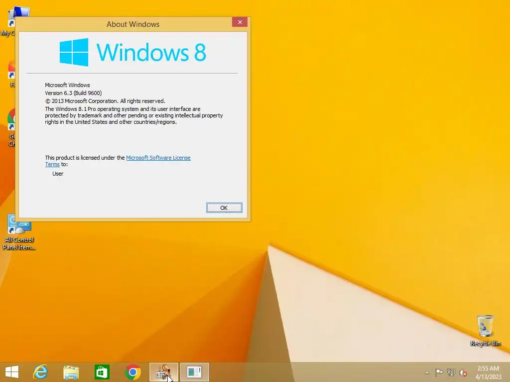Select the Google Chrome desktop shortcut
510x382 pixels.
[x=12, y=127]
